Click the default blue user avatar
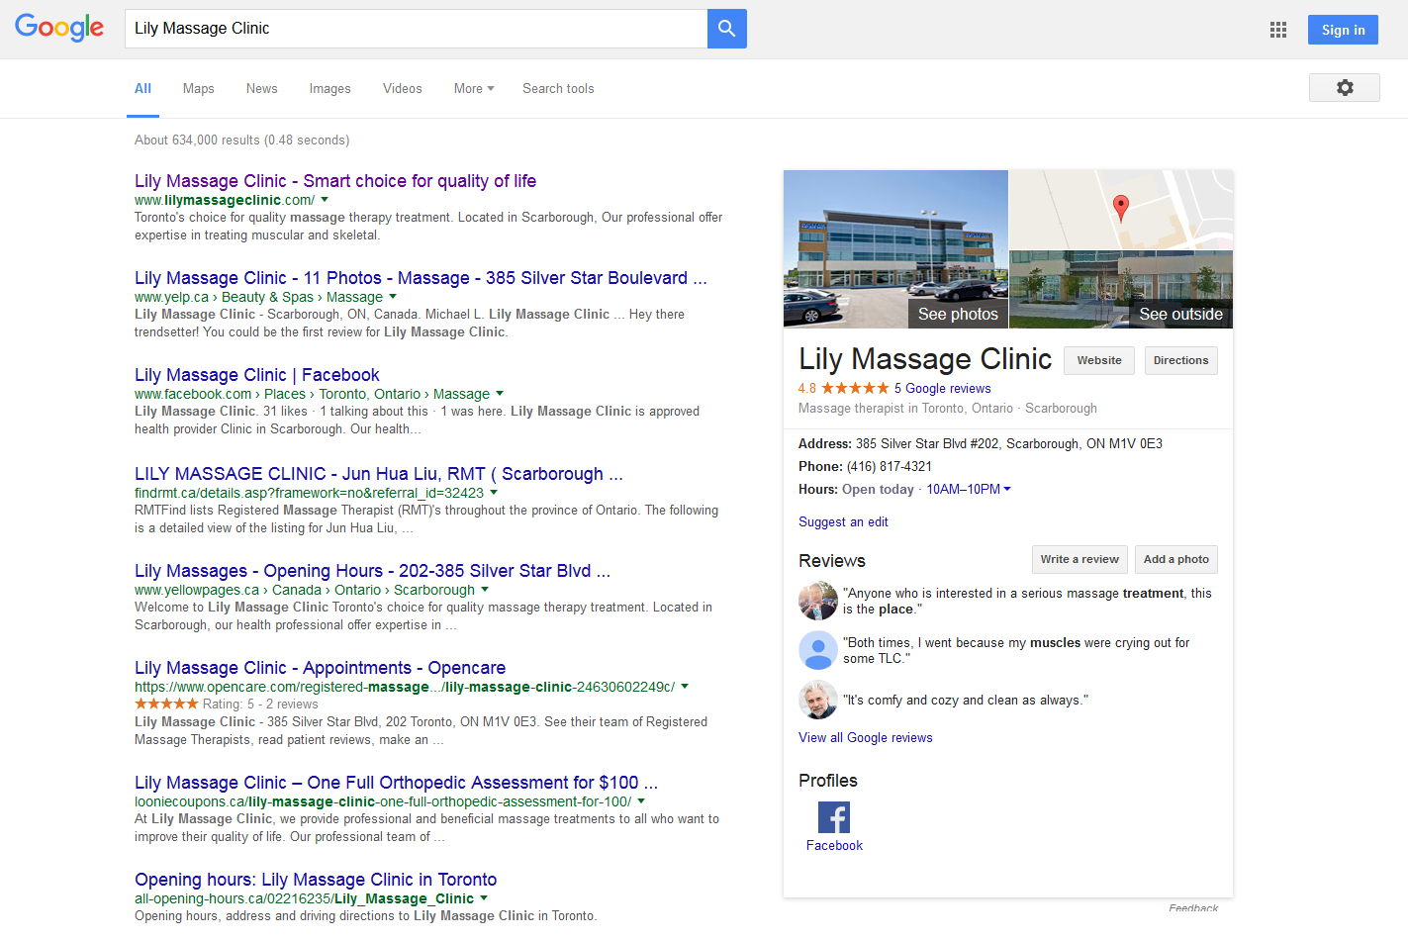Viewport: 1408px width, 940px height. pos(817,650)
